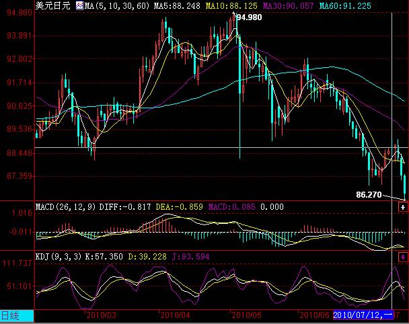Click the MA(5,10,30,60) parameter label
Image resolution: width=409 pixels, height=324 pixels.
[x=117, y=6]
